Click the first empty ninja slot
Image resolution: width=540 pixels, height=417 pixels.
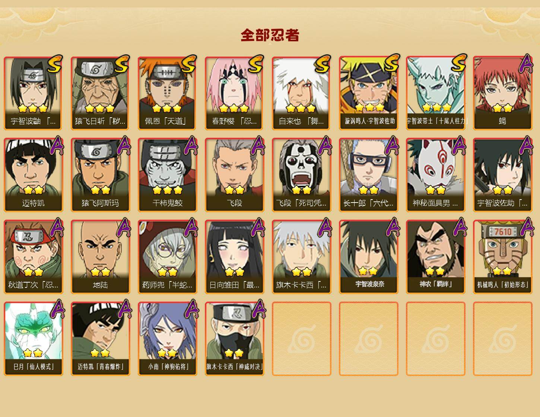pyautogui.click(x=302, y=339)
